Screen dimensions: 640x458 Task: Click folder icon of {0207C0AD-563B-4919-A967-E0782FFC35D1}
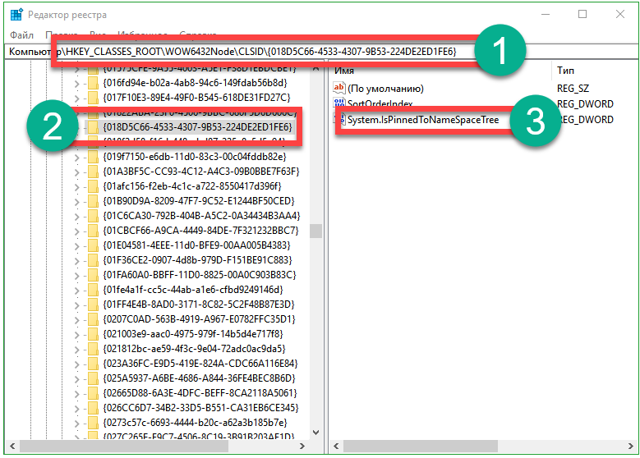[x=94, y=319]
